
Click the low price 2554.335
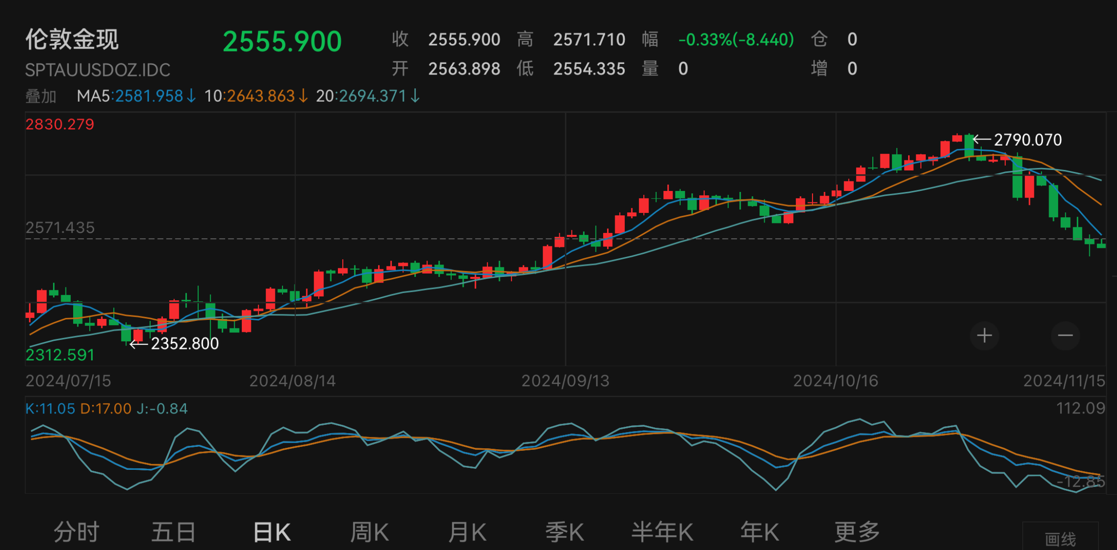tap(589, 69)
